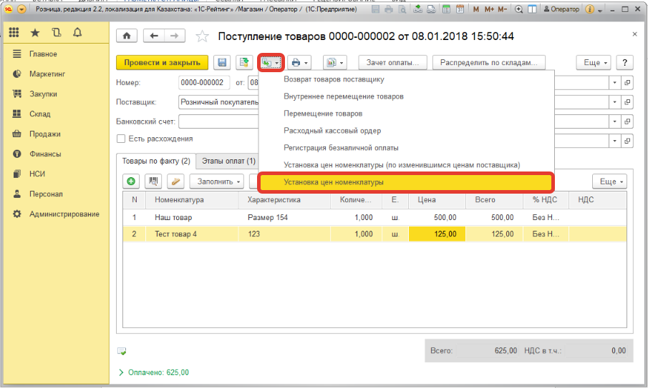Open the sections grid menu icon
Screen dimensions: 648x388
14,34
